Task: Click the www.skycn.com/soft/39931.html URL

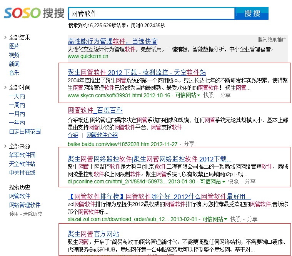Action: (x=105, y=96)
